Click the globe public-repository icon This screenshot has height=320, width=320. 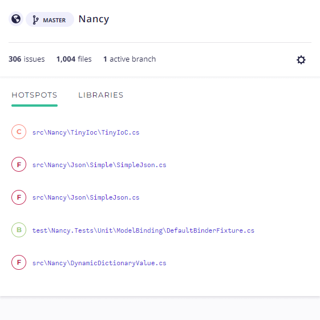pos(16,19)
